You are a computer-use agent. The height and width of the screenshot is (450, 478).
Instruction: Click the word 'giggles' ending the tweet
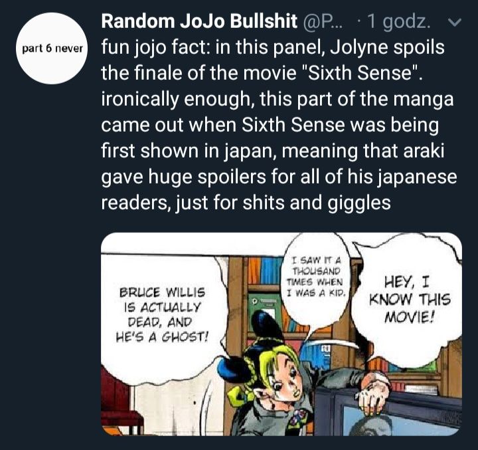[x=359, y=203]
